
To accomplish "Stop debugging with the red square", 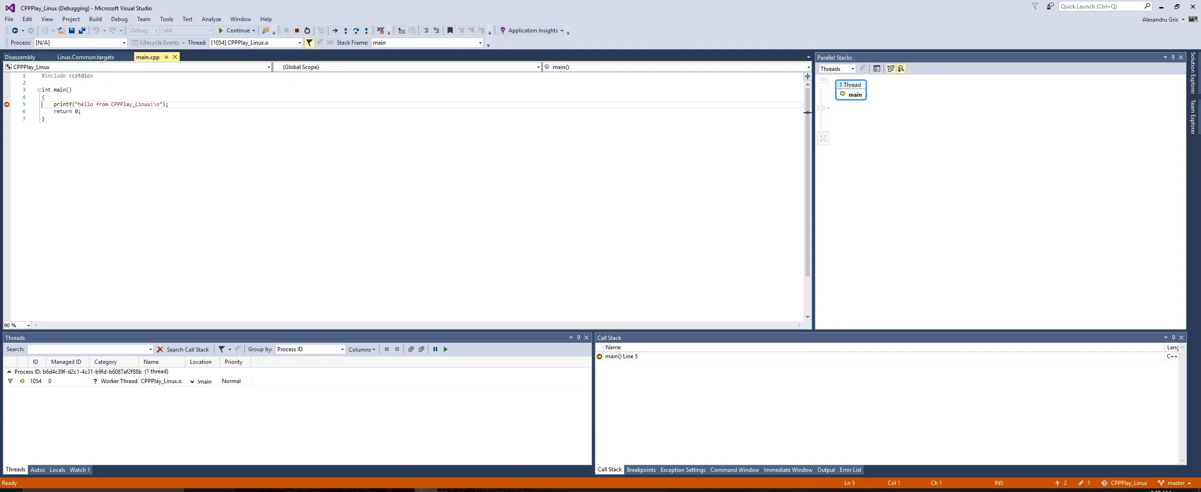I will click(297, 31).
